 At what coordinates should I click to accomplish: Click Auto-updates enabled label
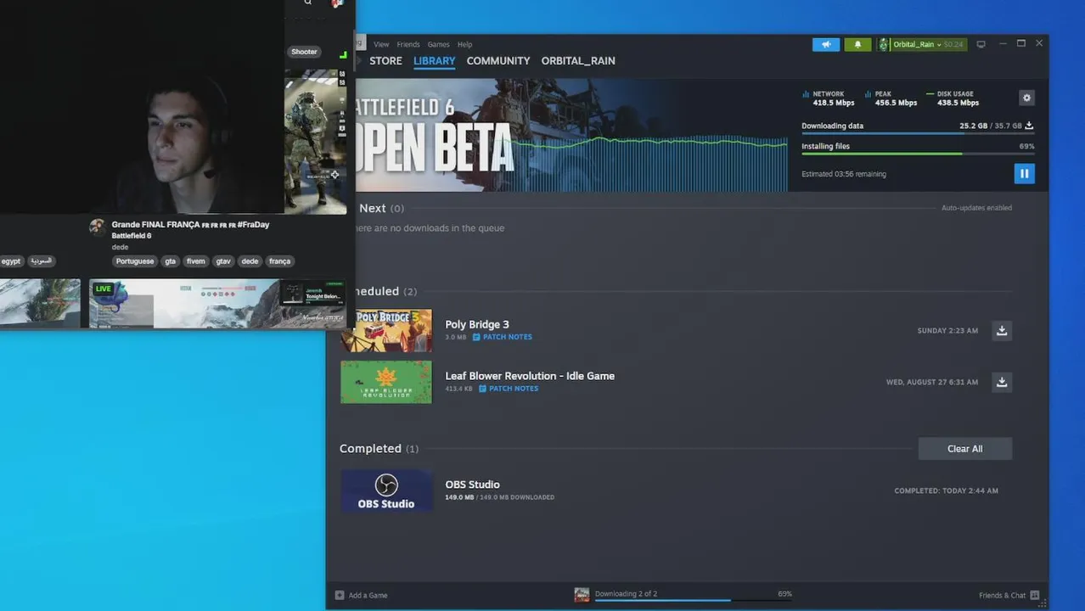pyautogui.click(x=976, y=208)
